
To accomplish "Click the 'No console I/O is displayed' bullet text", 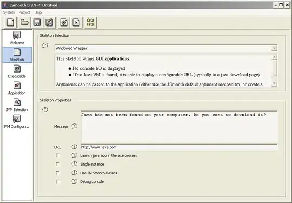I will 99,68.
